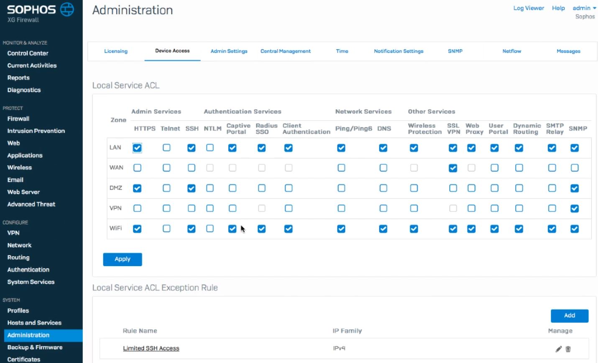Open the Log Viewer
The height and width of the screenshot is (363, 598).
(528, 8)
